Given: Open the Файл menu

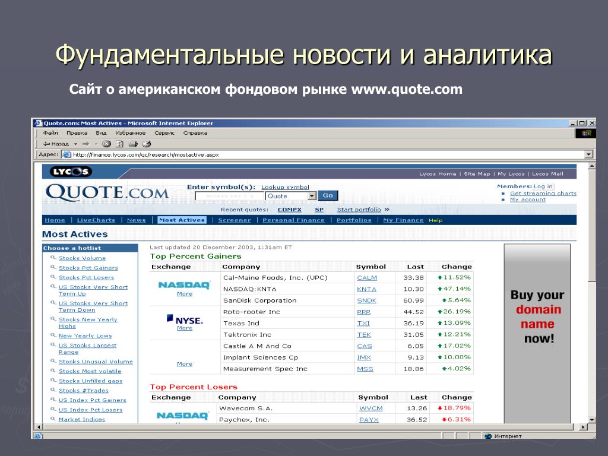Looking at the screenshot, I should [50, 133].
